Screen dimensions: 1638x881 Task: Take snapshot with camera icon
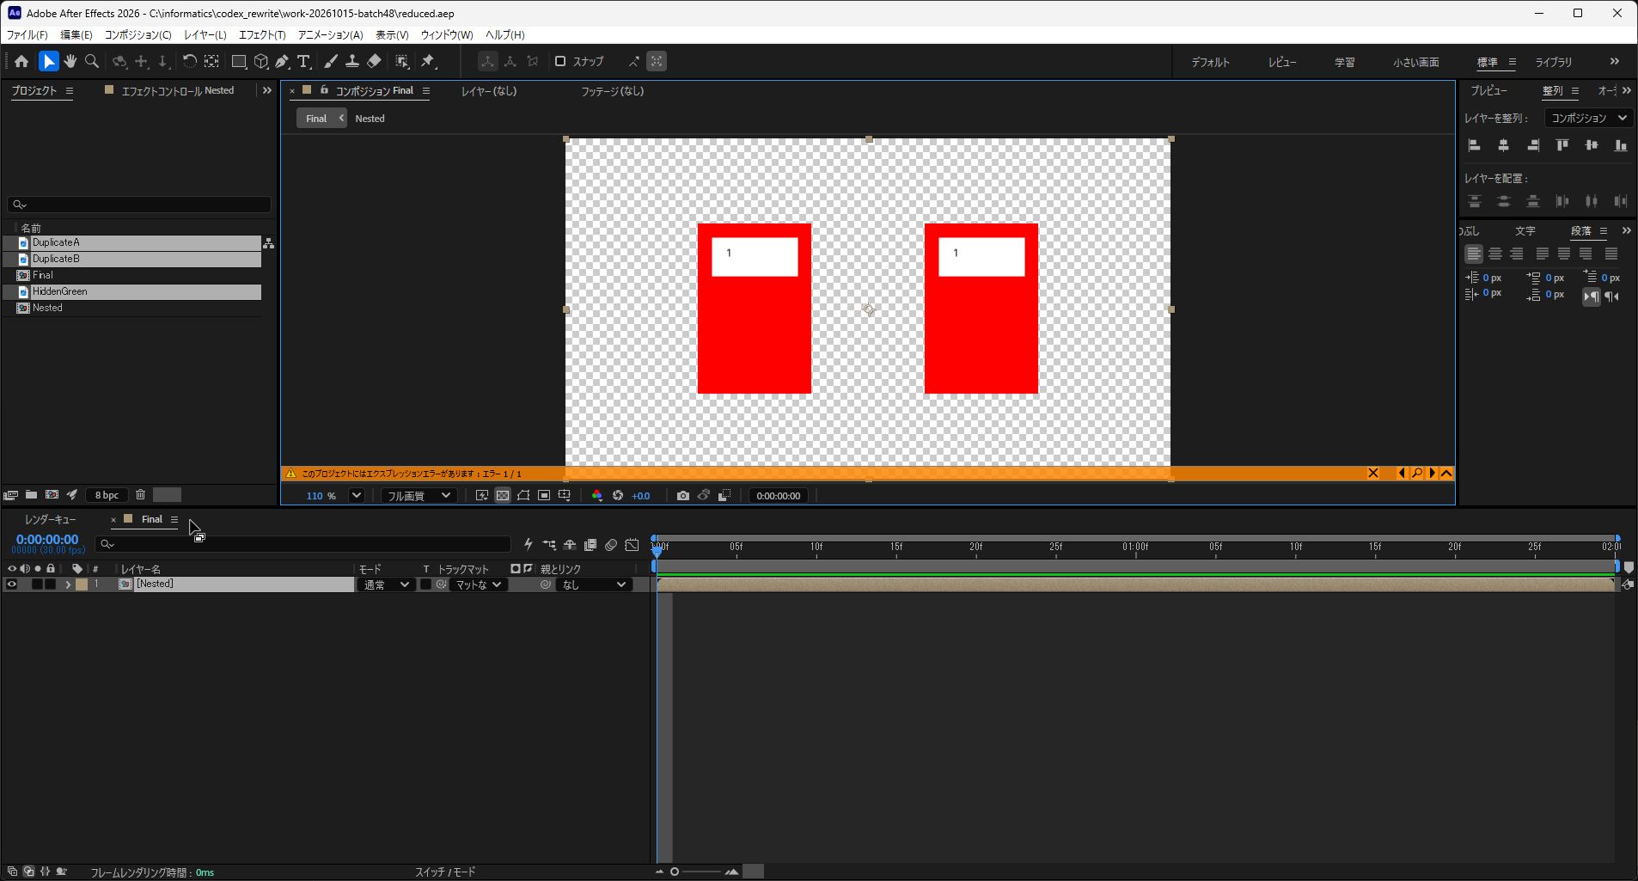(682, 495)
